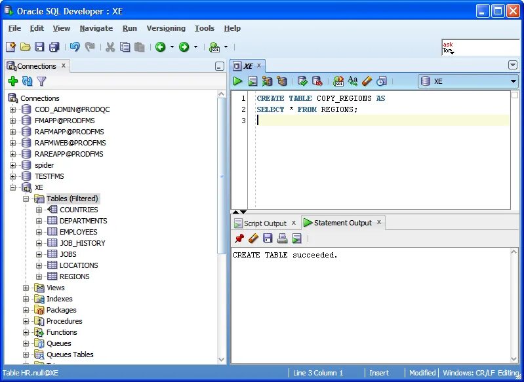Click the Copy toolbar icon
Screen dimensions: 524x382
pyautogui.click(x=125, y=47)
